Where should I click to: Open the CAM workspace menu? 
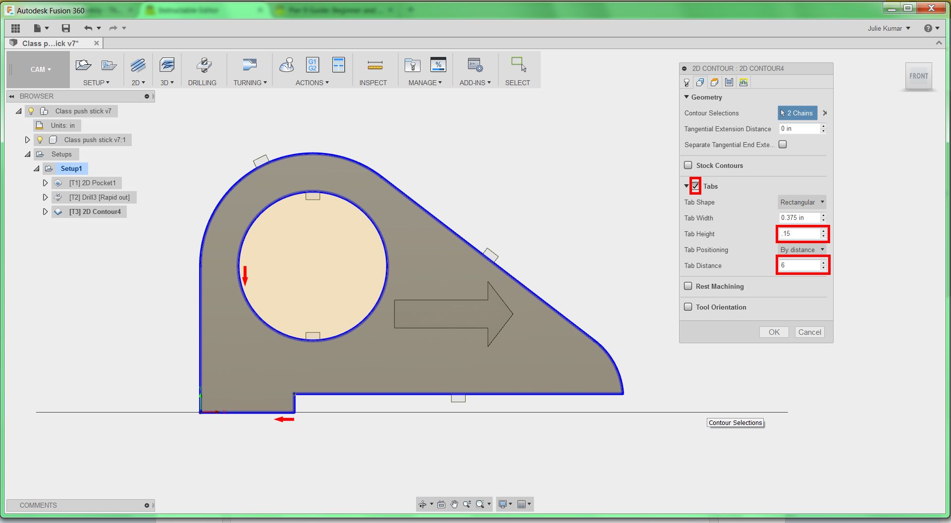39,69
